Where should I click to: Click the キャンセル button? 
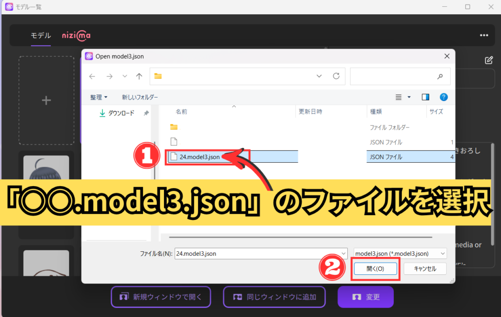tap(424, 268)
